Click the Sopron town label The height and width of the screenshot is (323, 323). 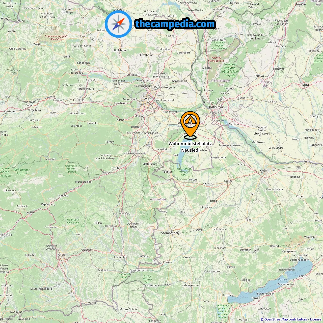point(168,172)
